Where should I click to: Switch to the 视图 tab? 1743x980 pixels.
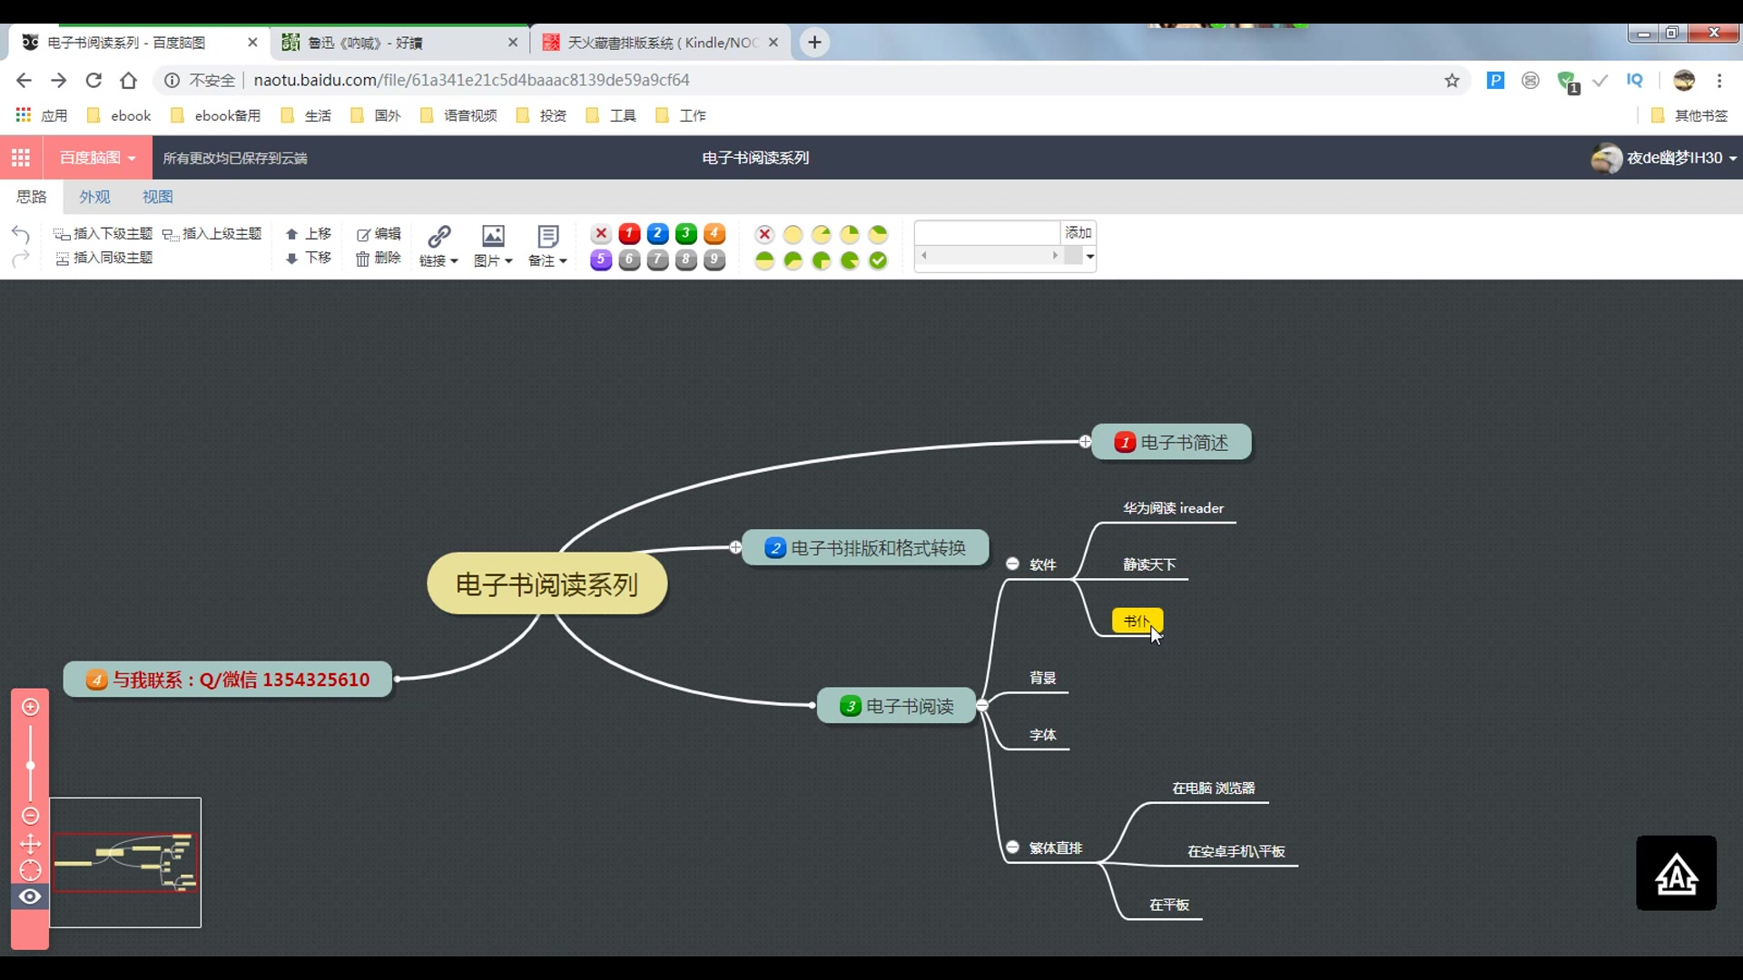(157, 197)
